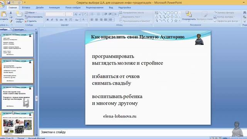Image resolution: width=247 pixels, height=139 pixels.
Task: Click the Find binoculars icon
Action: tap(245, 12)
